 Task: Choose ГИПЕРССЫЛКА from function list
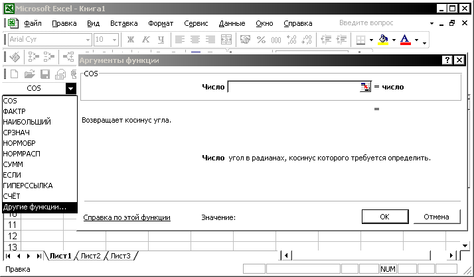(x=40, y=186)
